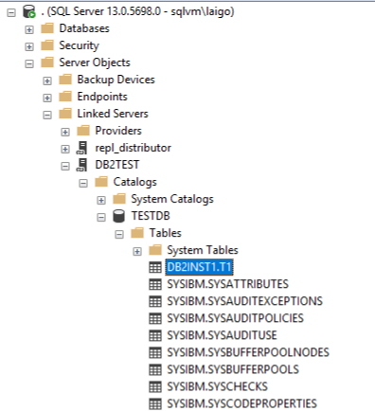Click the Providers folder icon

(x=83, y=131)
